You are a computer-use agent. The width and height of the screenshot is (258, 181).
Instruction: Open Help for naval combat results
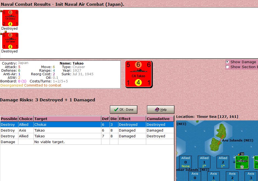tap(160, 110)
